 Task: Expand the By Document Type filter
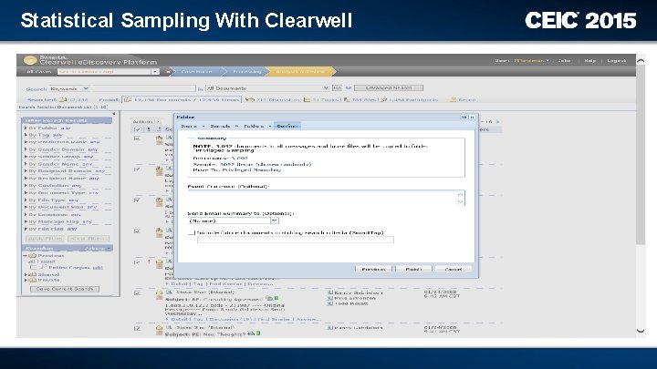pyautogui.click(x=26, y=193)
